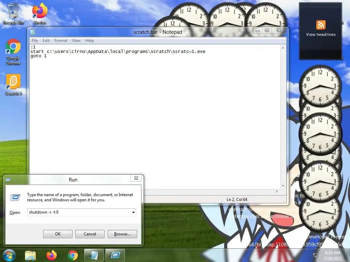The image size is (350, 262).
Task: Select the Firefox desktop shortcut
Action: coord(40,14)
